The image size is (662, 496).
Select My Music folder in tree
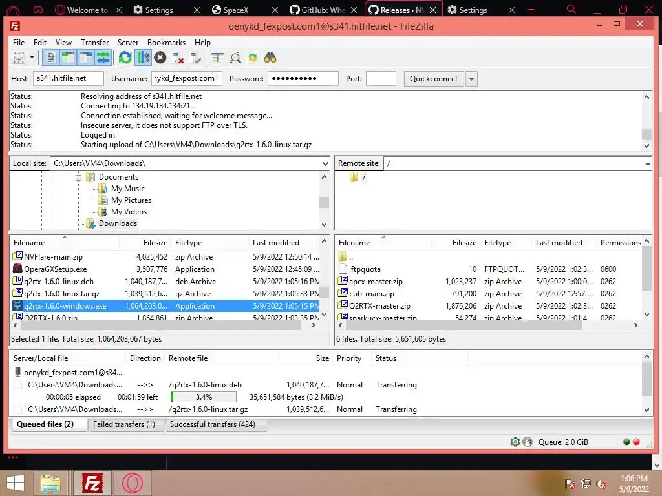[x=128, y=189]
